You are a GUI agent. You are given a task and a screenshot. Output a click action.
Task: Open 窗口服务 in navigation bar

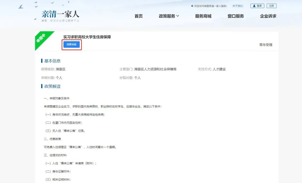(x=235, y=16)
